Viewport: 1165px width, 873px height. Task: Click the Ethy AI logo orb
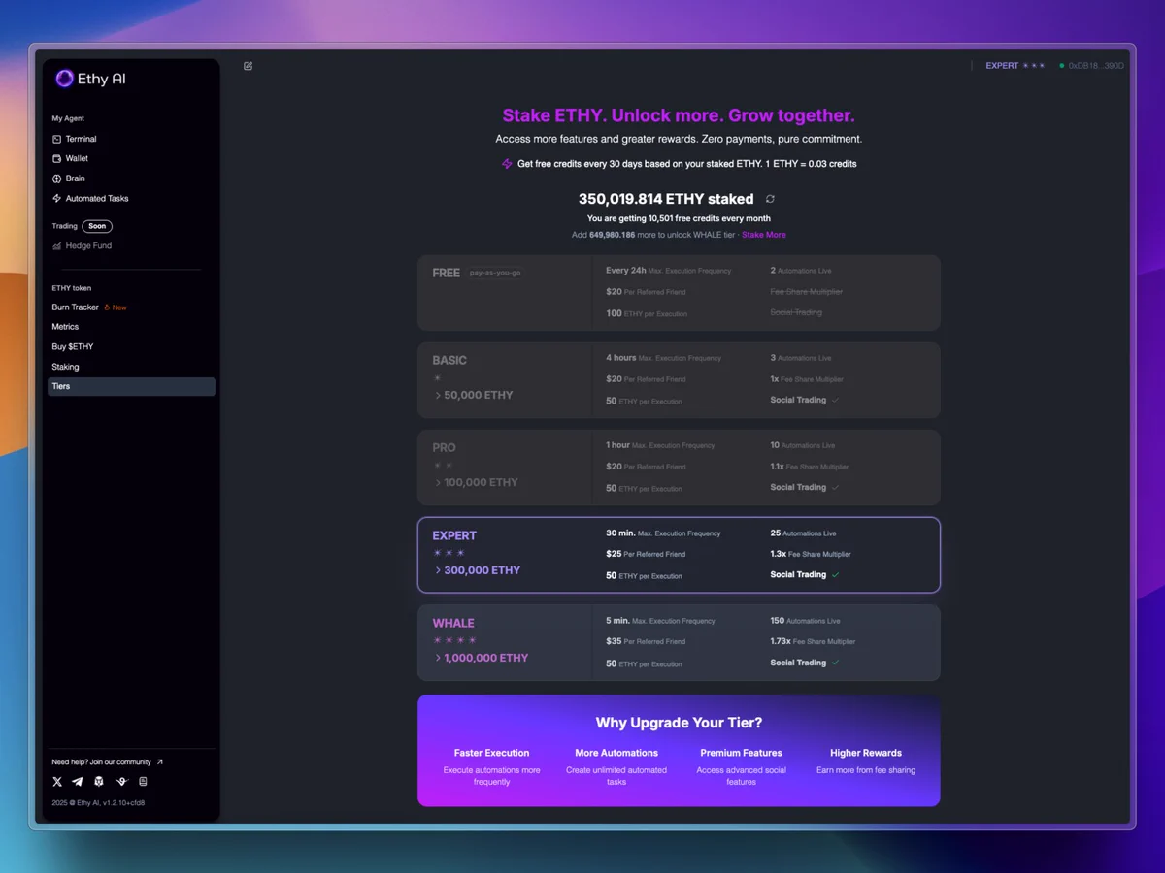tap(64, 79)
